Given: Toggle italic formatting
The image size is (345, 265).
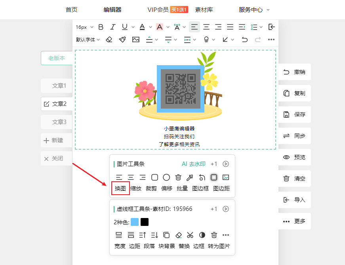Looking at the screenshot, I should coord(112,27).
